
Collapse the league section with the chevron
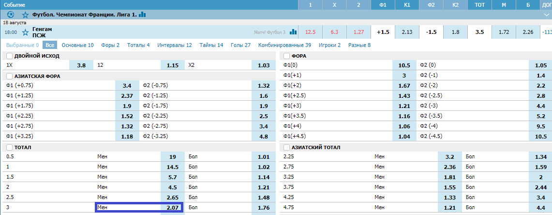point(546,15)
